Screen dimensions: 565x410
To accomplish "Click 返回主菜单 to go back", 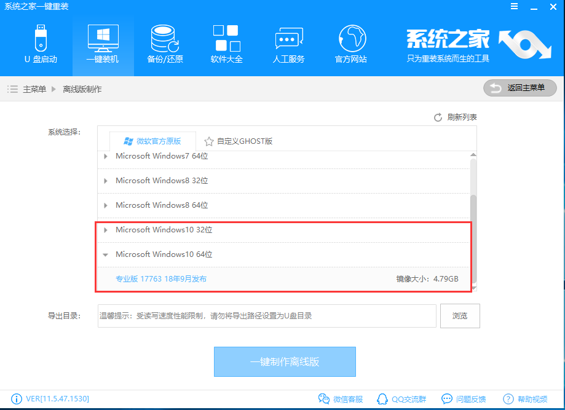I will tap(520, 88).
